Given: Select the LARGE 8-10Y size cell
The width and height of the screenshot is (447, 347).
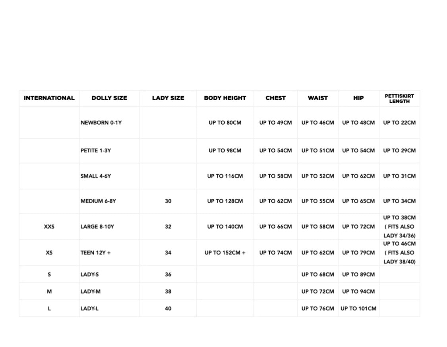Looking at the screenshot, I should pyautogui.click(x=97, y=227).
